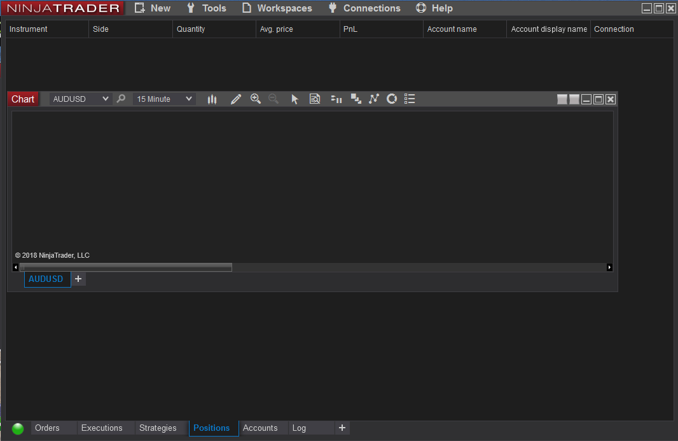Open the Help menu
Image resolution: width=678 pixels, height=441 pixels.
(x=434, y=8)
